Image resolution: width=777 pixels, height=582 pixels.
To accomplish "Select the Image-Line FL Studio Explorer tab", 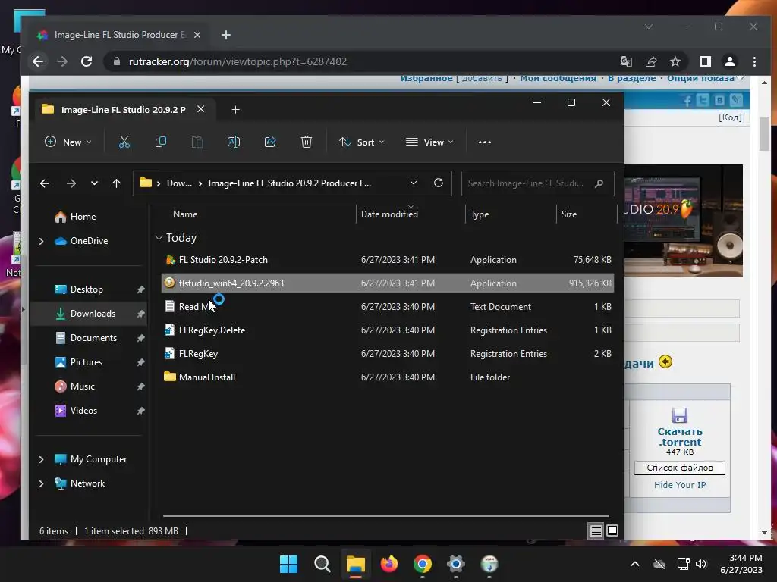I will click(123, 109).
